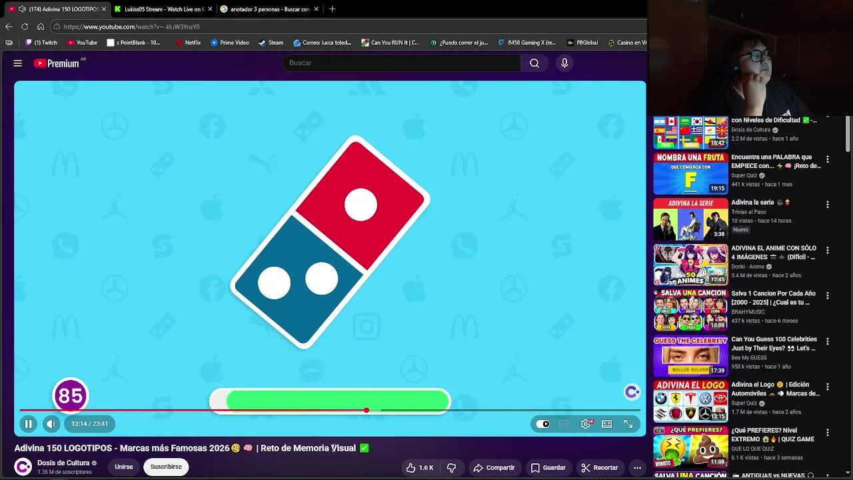
Task: Open the GUESS THE CELEBRITY thumbnail
Action: click(690, 356)
